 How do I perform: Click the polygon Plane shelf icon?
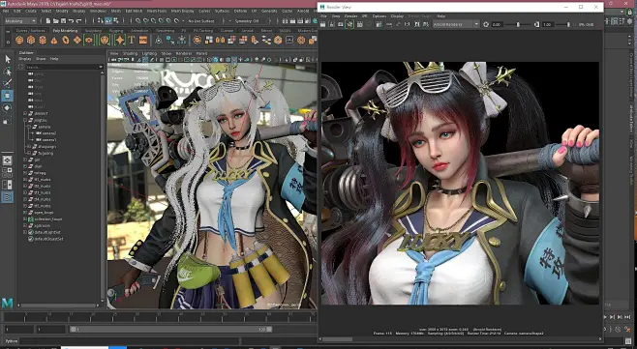77,41
